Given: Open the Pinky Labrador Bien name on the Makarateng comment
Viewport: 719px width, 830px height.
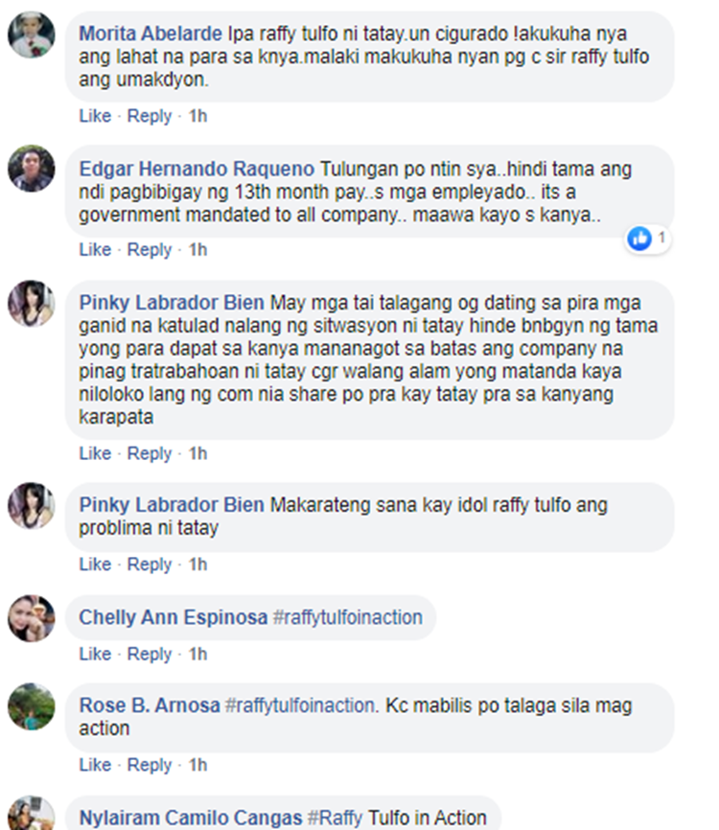Looking at the screenshot, I should point(172,505).
